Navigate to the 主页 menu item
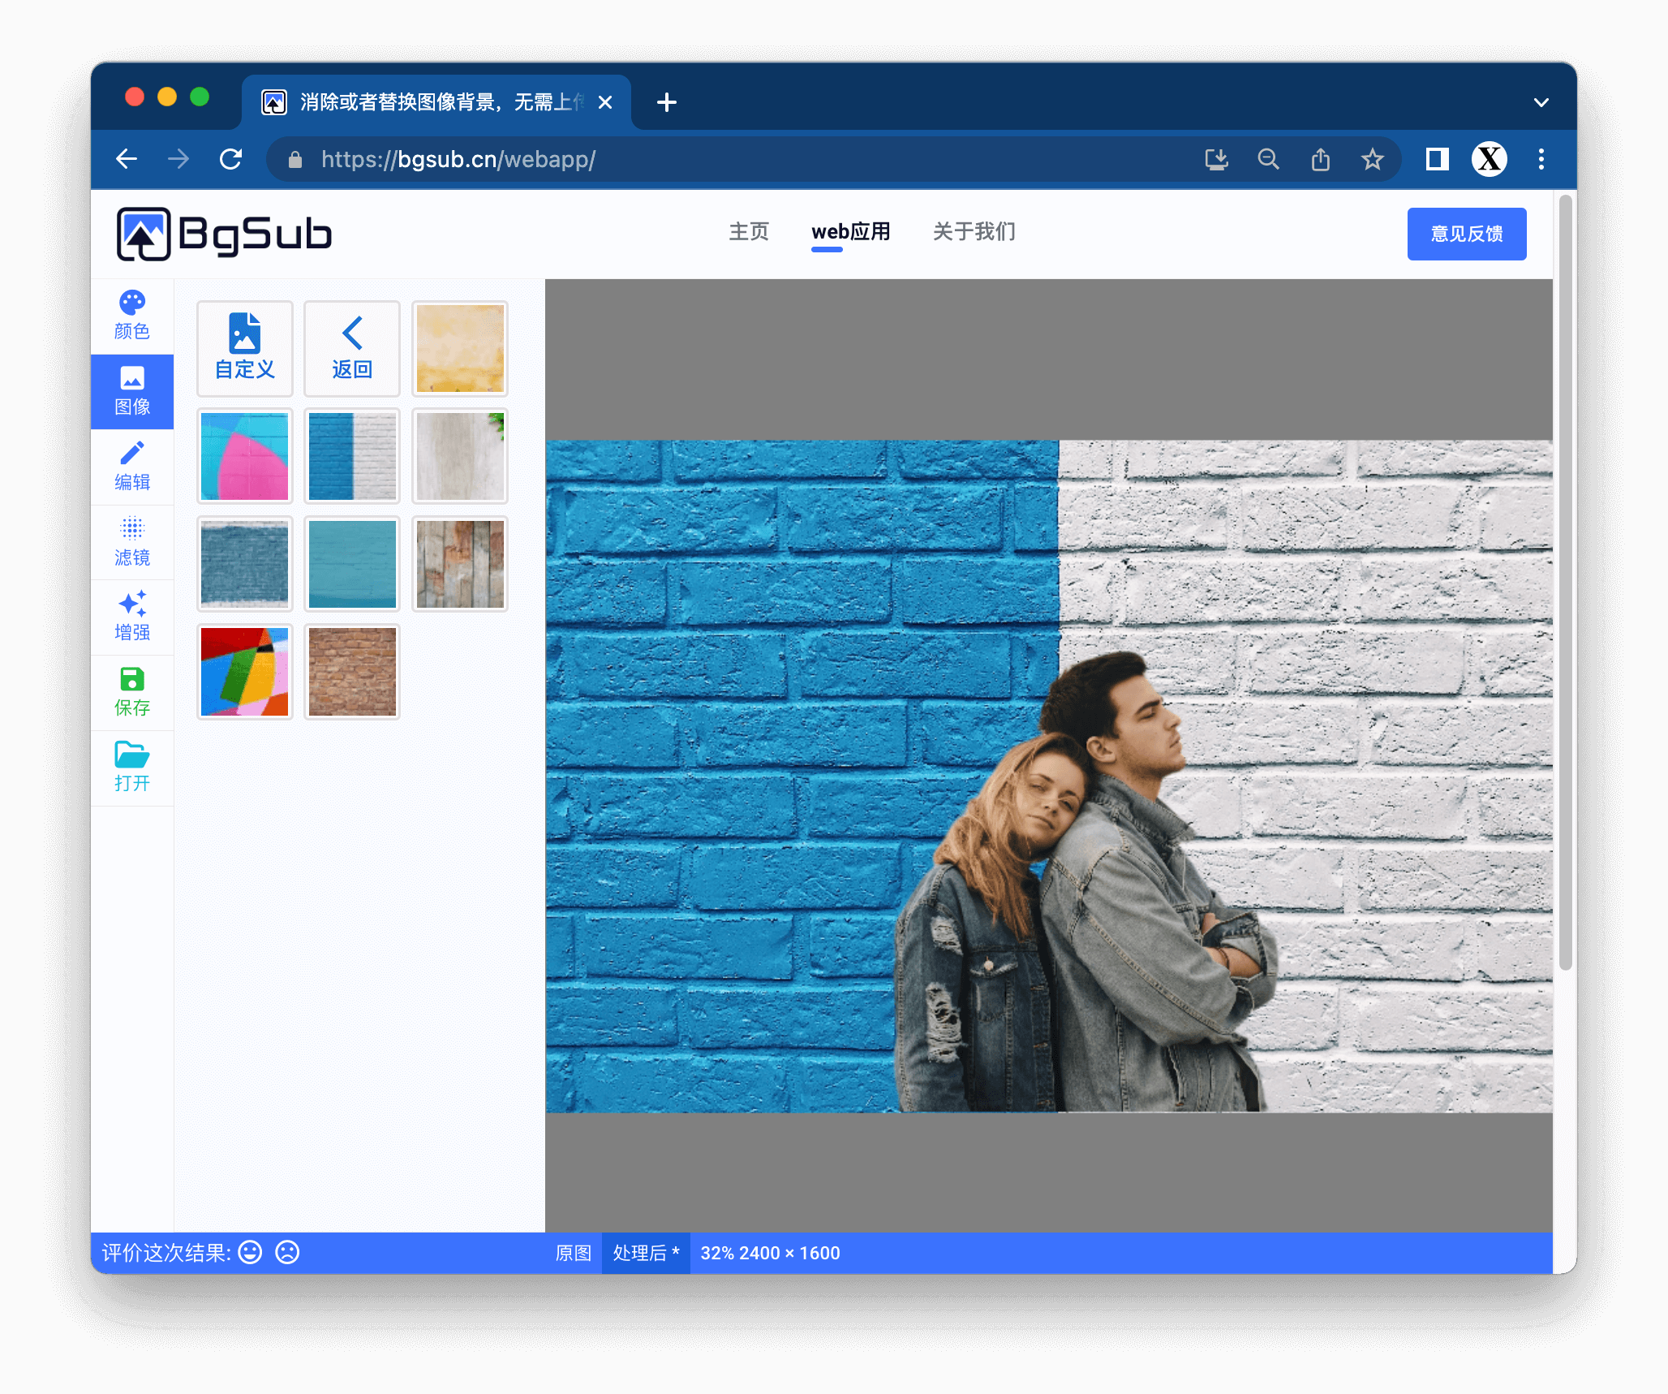The width and height of the screenshot is (1668, 1394). [748, 232]
